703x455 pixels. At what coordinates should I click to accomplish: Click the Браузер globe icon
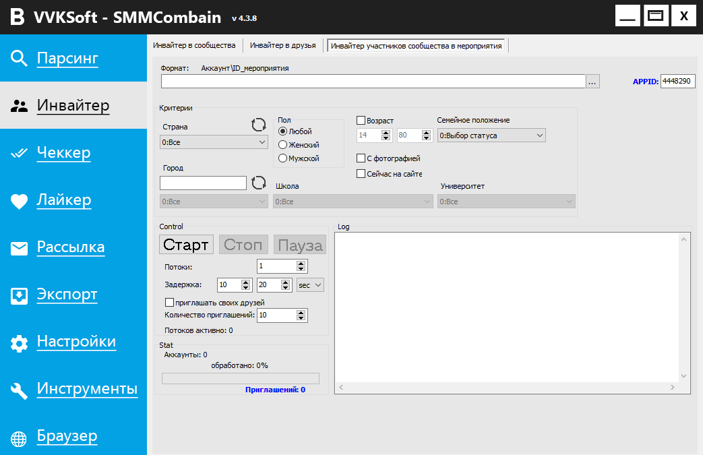[x=19, y=437]
